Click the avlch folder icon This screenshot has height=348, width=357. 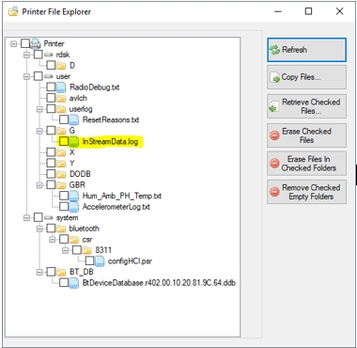[61, 98]
